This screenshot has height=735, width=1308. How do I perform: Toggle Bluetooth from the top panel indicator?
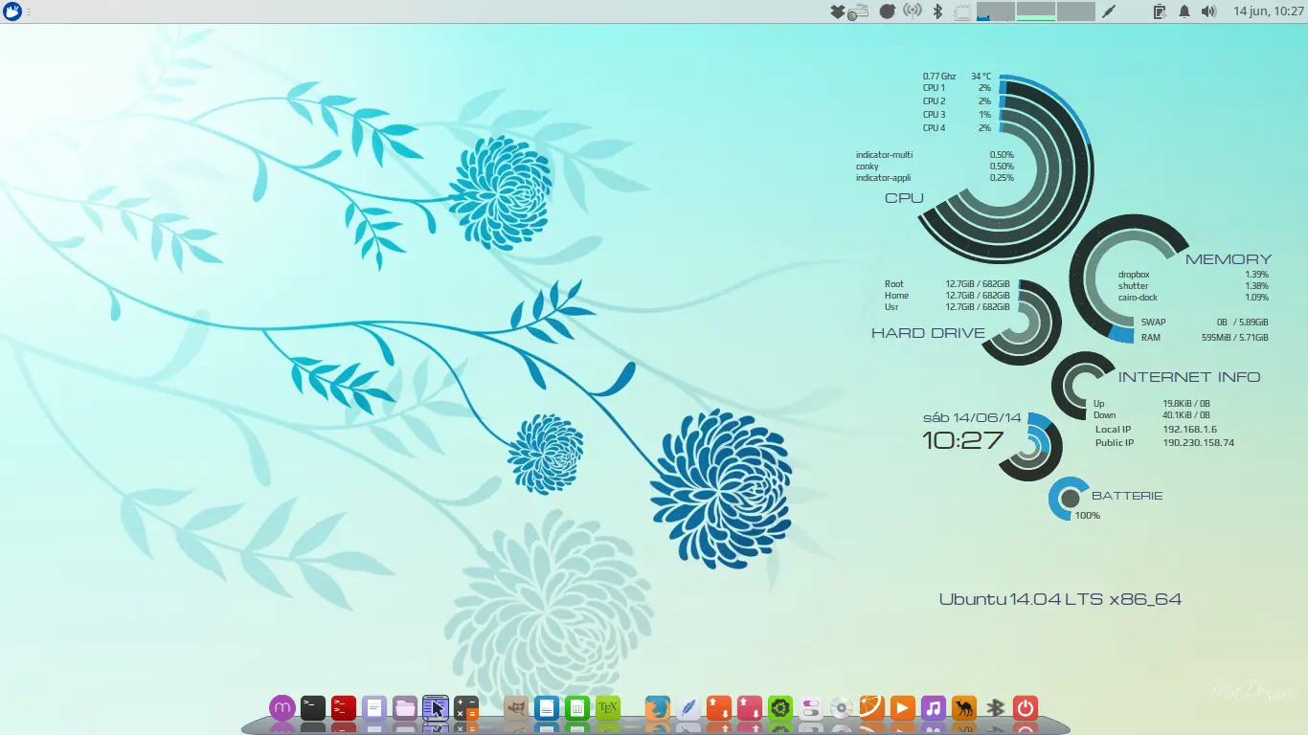coord(936,11)
